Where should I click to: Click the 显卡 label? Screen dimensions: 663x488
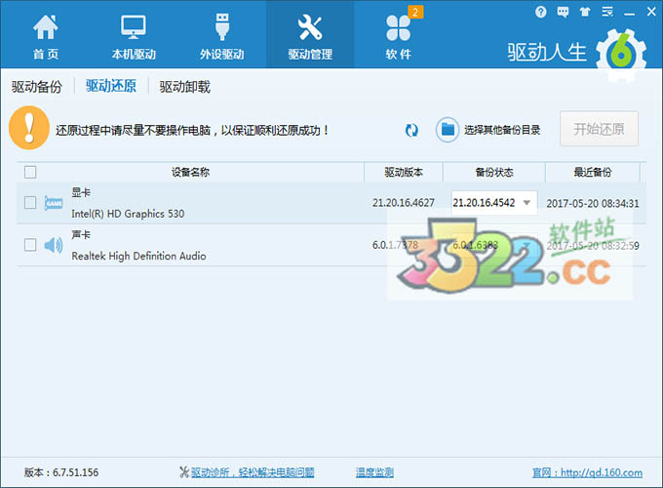pyautogui.click(x=81, y=192)
